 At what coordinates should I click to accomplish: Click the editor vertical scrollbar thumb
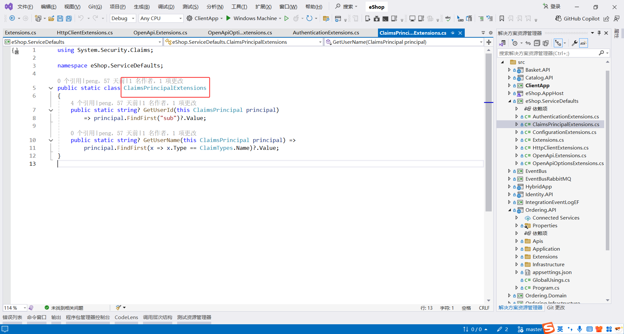pos(488,132)
